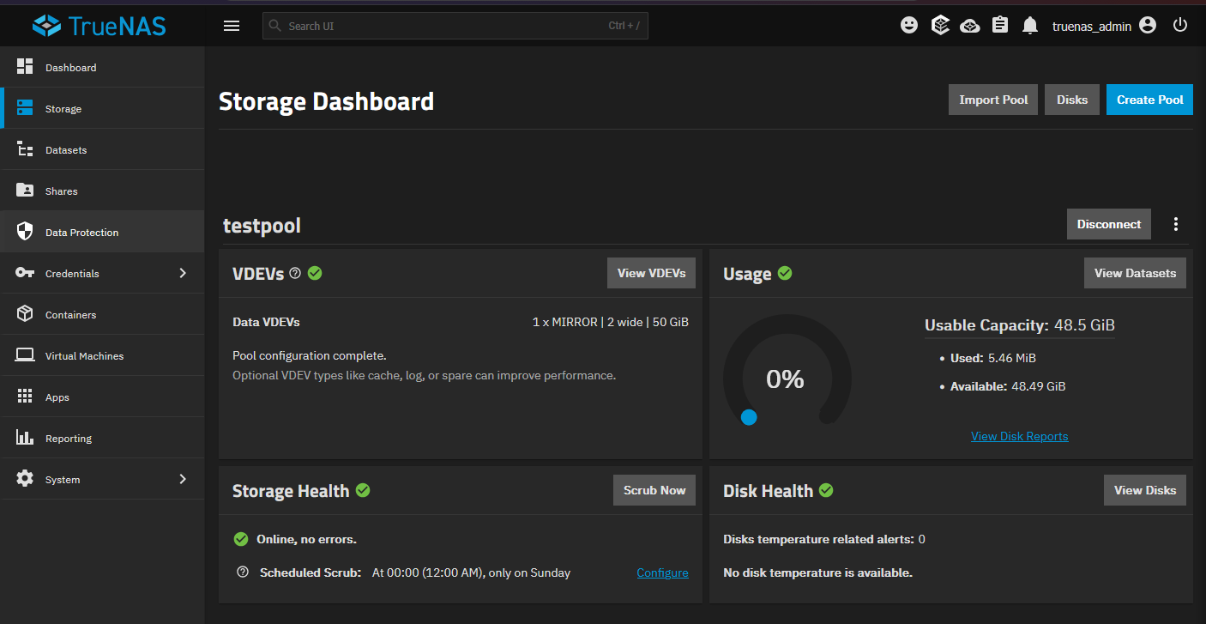Open the feedback smiley icon
The image size is (1206, 624).
[x=909, y=26]
